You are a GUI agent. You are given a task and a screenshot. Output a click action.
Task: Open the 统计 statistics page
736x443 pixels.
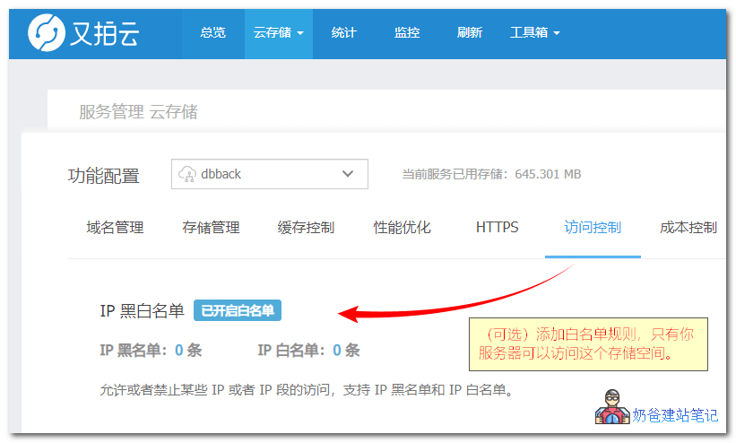click(343, 32)
